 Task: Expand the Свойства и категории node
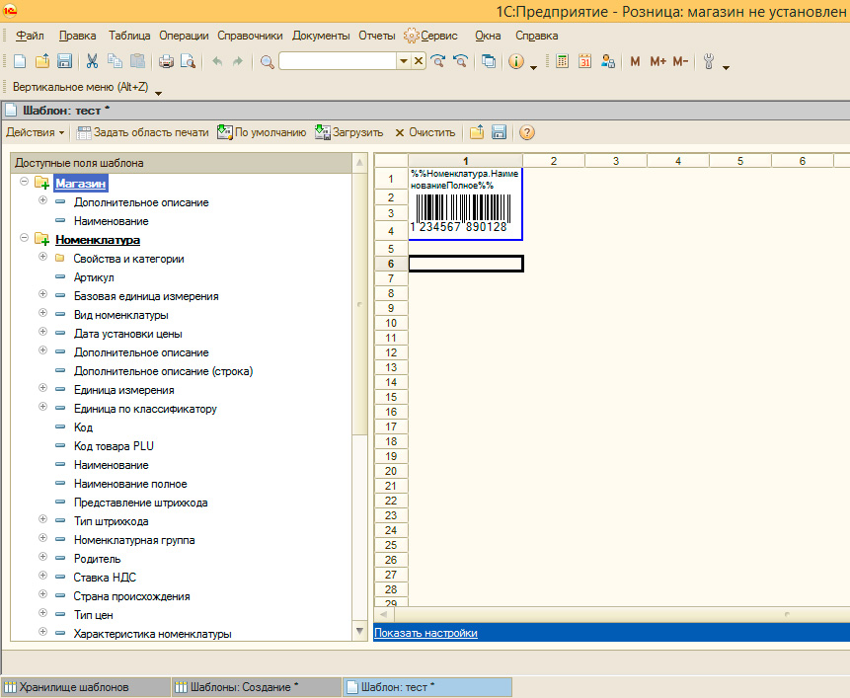coord(42,258)
